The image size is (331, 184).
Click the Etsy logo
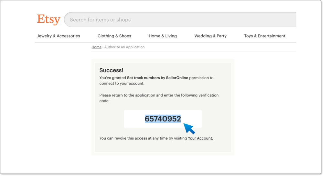point(48,19)
